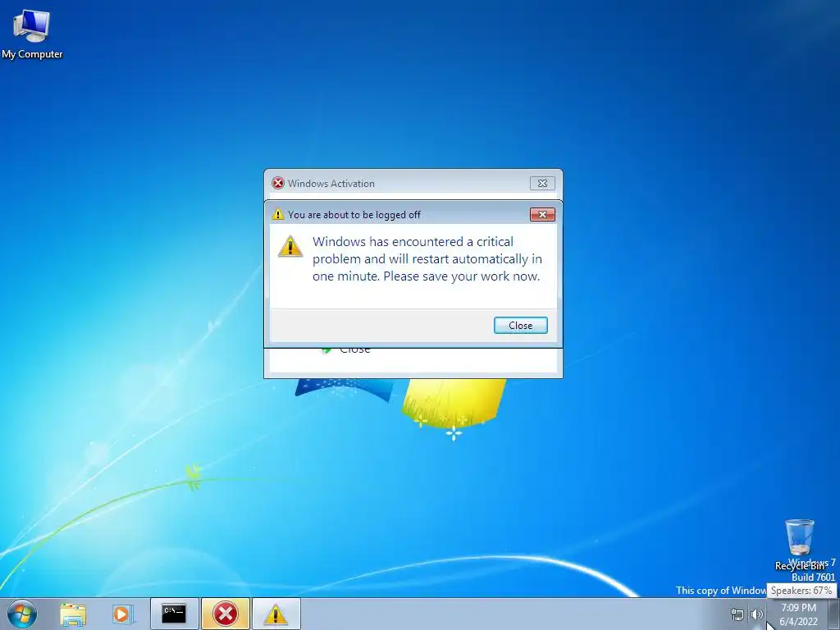Select the Recycle Bin desktop icon
Image resolution: width=840 pixels, height=630 pixels.
pyautogui.click(x=799, y=545)
